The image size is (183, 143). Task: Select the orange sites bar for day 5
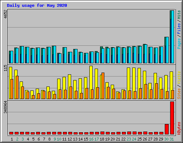pos(33,97)
